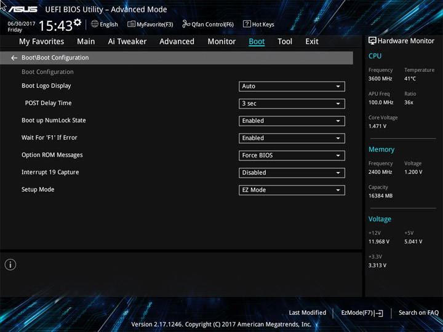Click the info circle icon
The width and height of the screenshot is (443, 332).
(x=10, y=264)
